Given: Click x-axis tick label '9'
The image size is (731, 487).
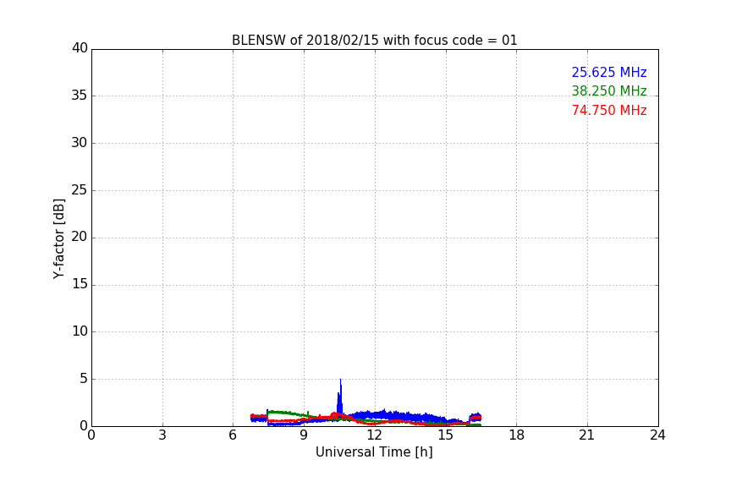Looking at the screenshot, I should pos(304,435).
